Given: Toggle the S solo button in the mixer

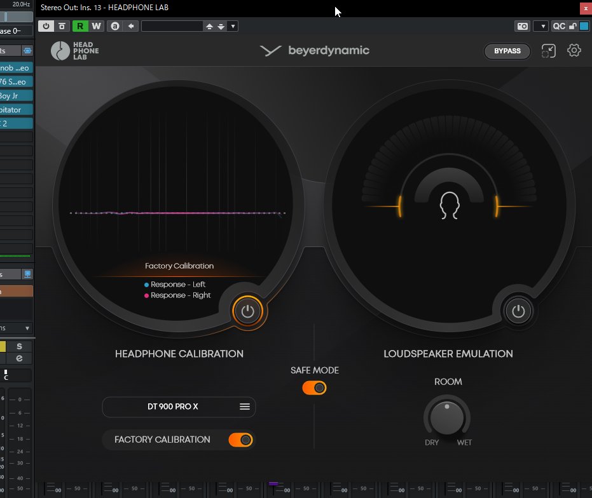Looking at the screenshot, I should point(19,346).
